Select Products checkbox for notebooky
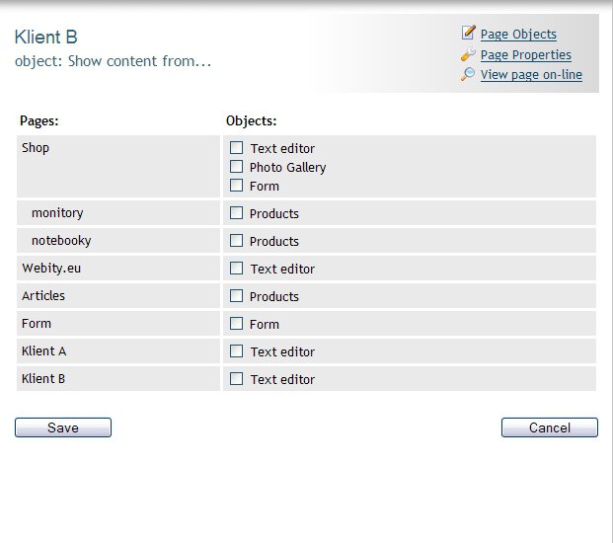 pyautogui.click(x=236, y=241)
